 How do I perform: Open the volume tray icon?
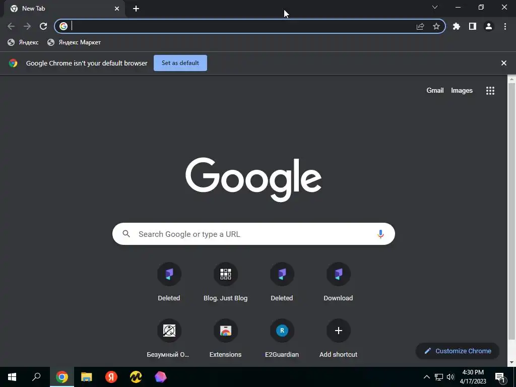450,377
